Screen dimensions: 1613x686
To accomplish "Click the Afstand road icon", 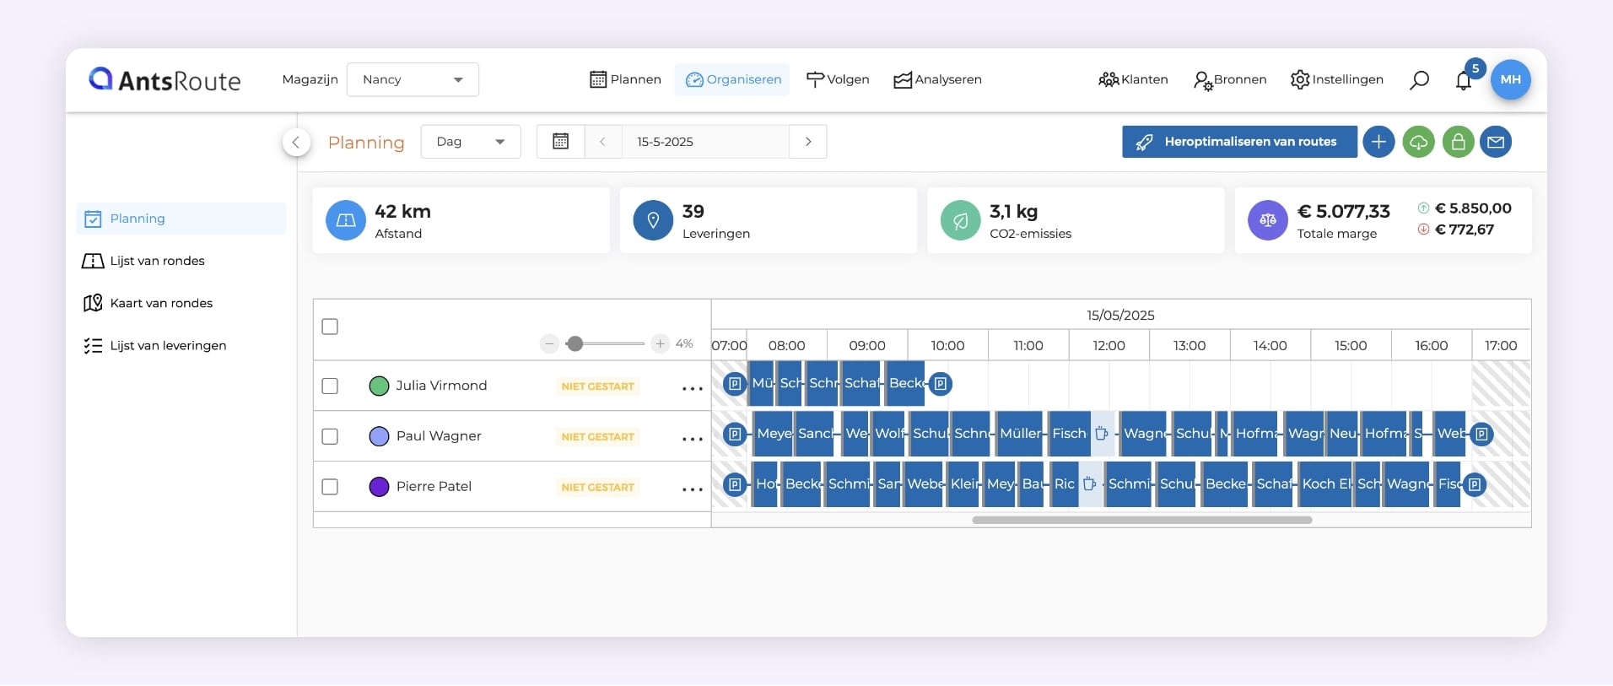I will (346, 220).
